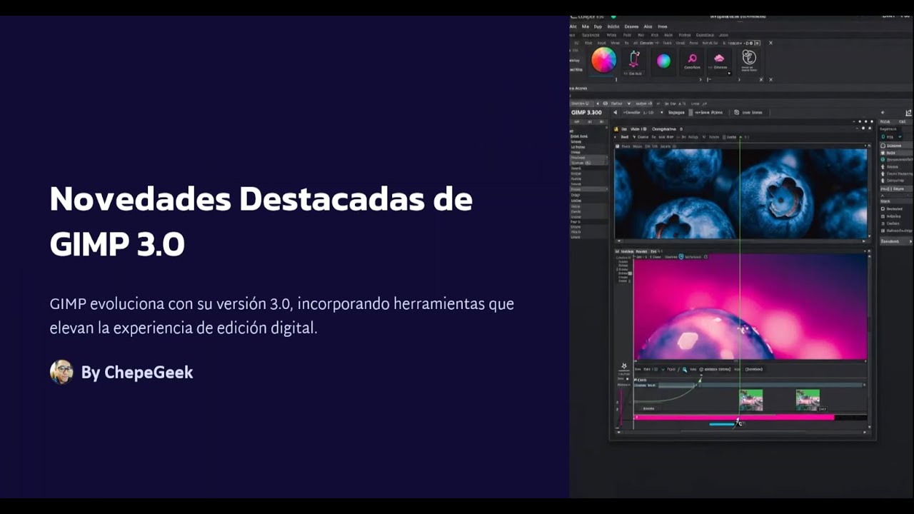Click the green status dot in title bar
The image size is (914, 514).
613,16
